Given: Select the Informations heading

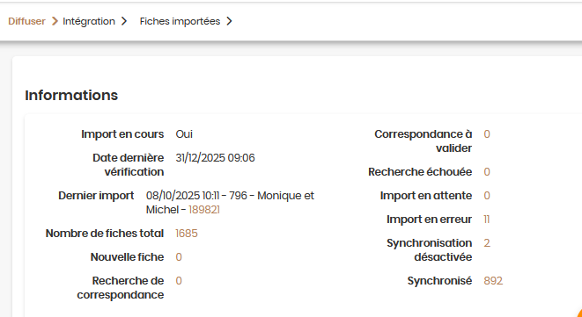Looking at the screenshot, I should [x=71, y=95].
